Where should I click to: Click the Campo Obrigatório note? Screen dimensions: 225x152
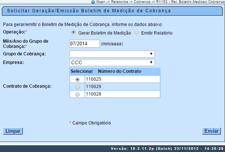click(92, 123)
